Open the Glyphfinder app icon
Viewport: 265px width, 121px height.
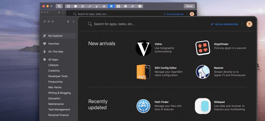203,48
